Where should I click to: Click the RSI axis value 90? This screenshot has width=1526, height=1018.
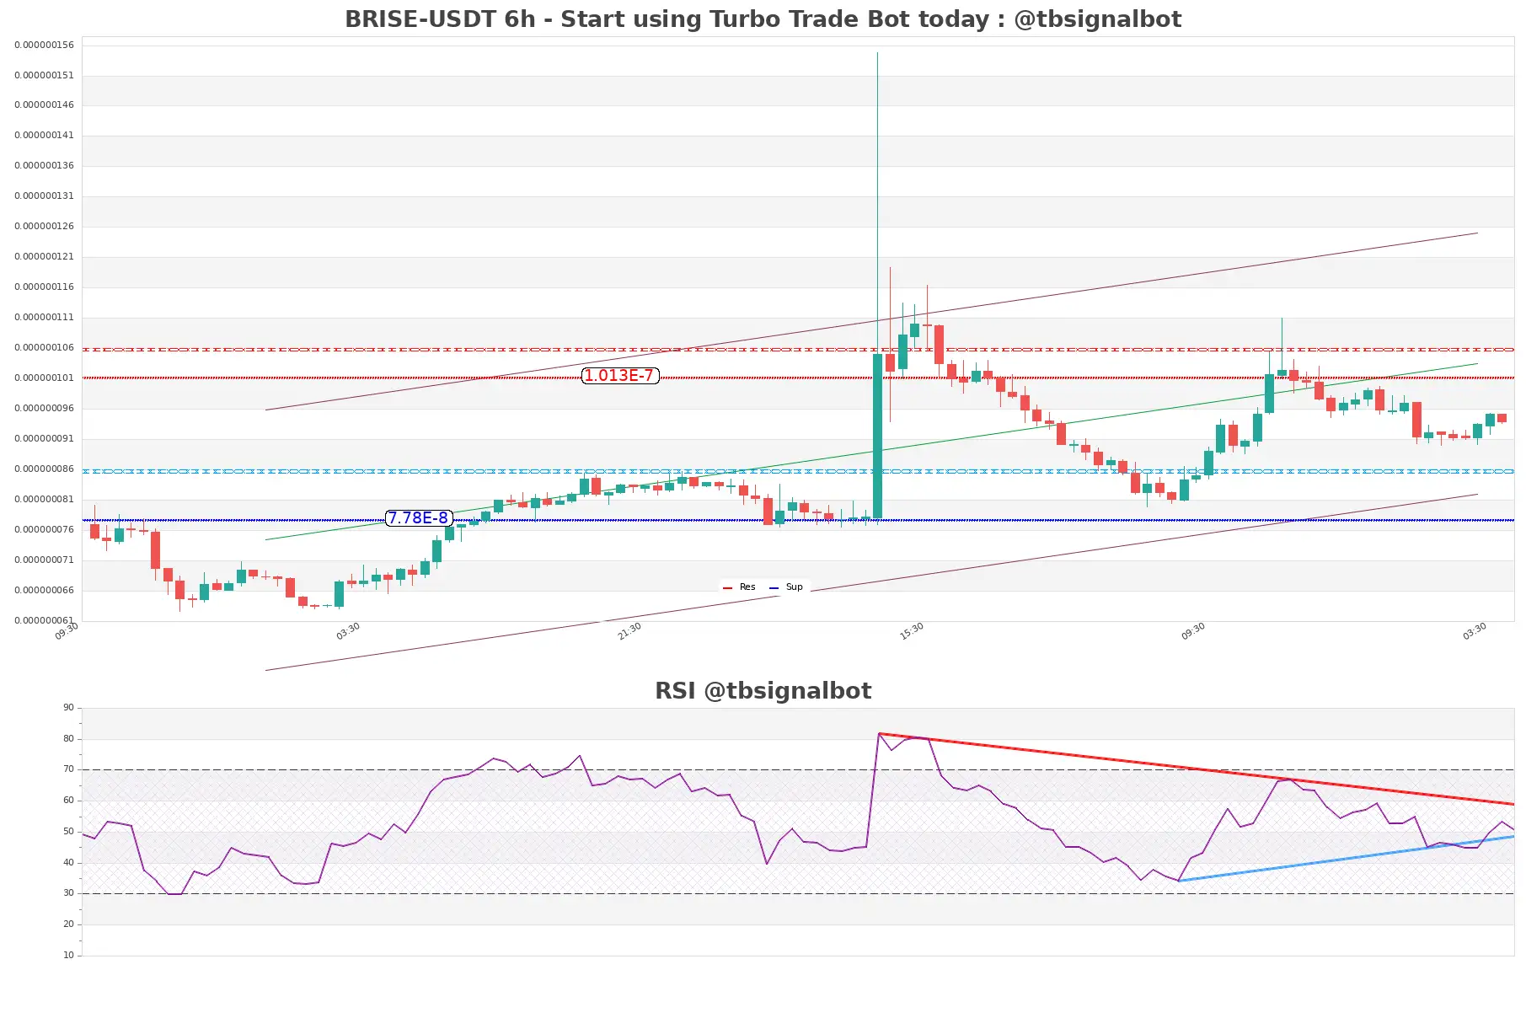(68, 708)
